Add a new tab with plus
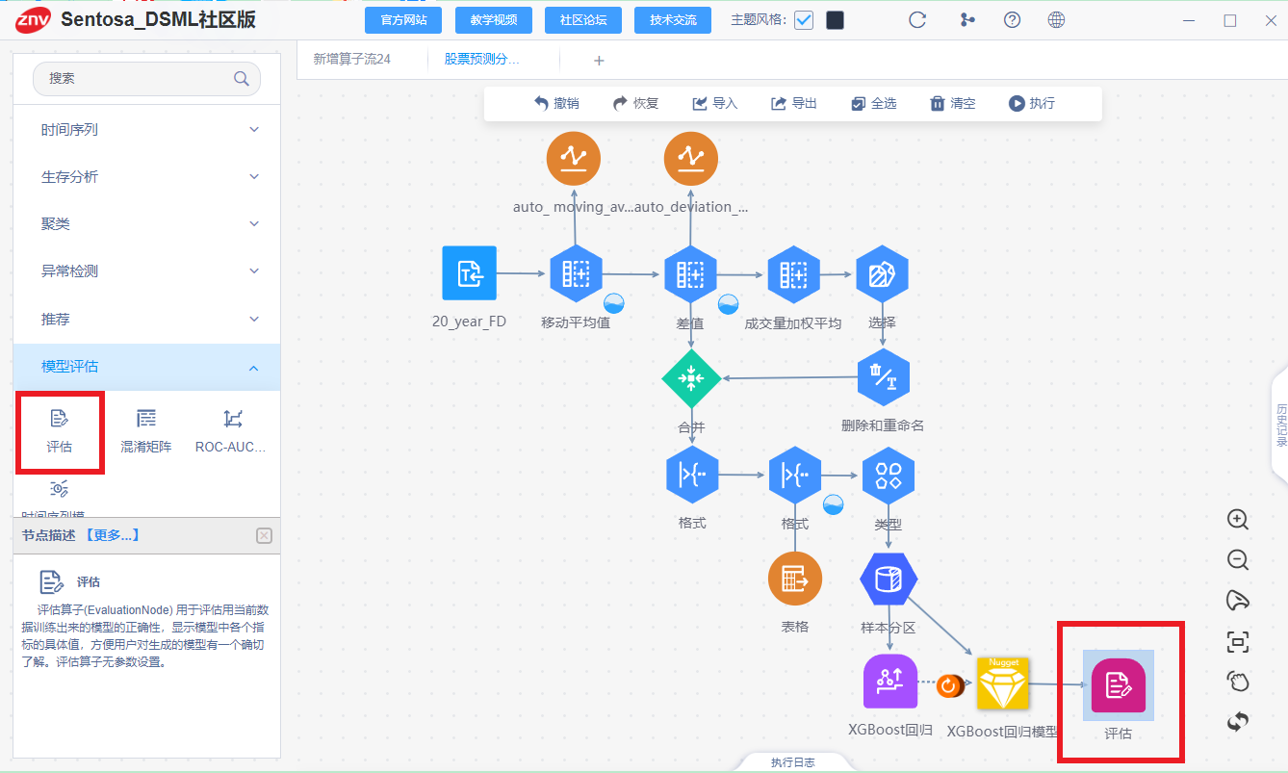 [x=599, y=61]
